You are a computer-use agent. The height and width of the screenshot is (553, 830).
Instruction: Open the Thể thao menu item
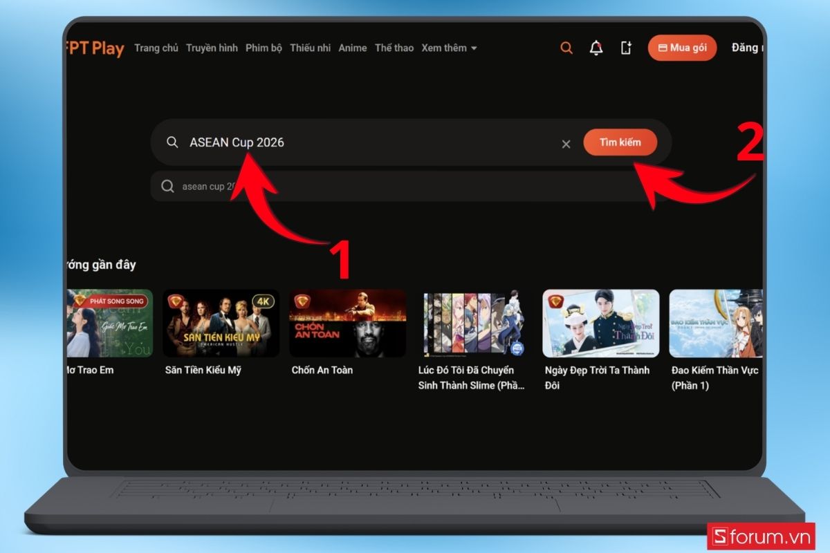tap(394, 48)
